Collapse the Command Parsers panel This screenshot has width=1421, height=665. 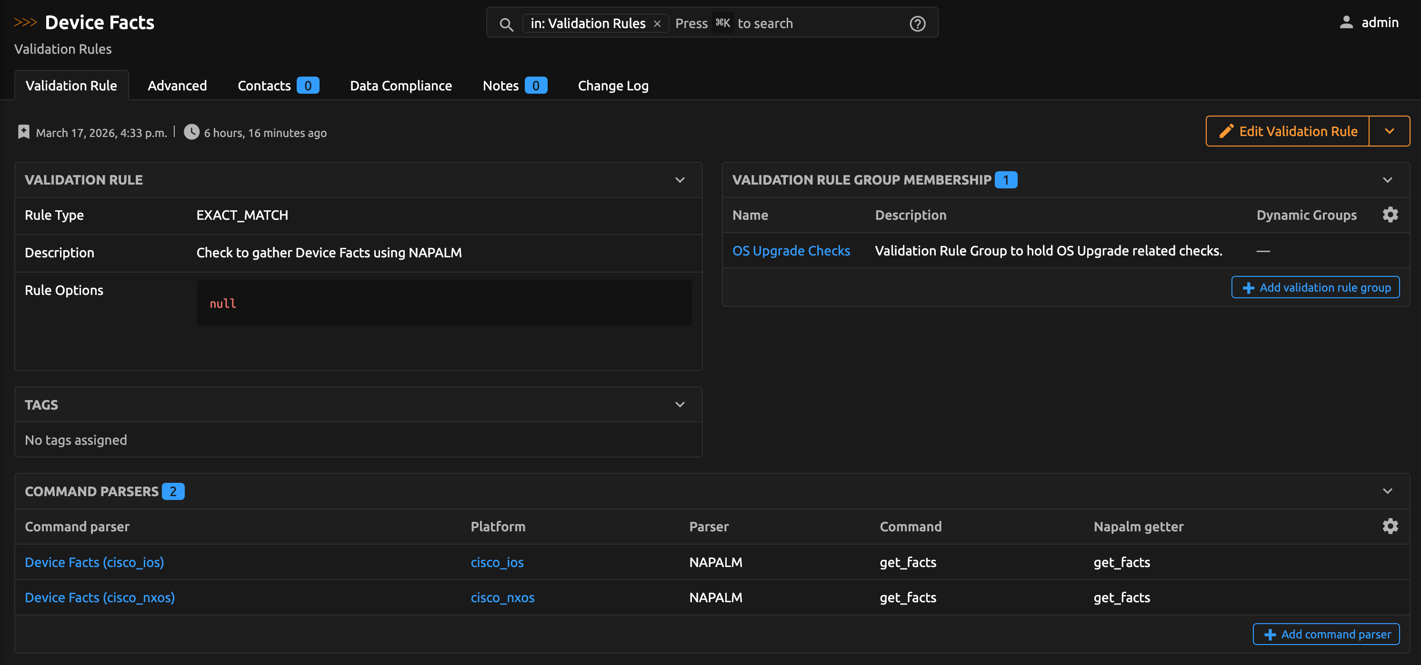tap(1387, 491)
